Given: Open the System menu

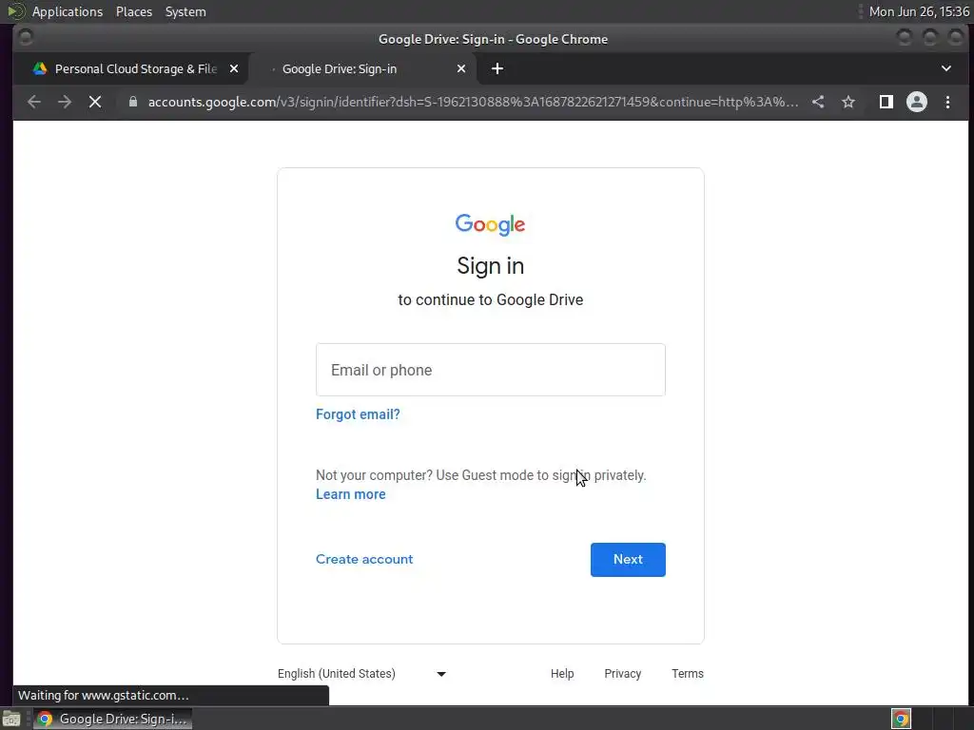Looking at the screenshot, I should 185,11.
